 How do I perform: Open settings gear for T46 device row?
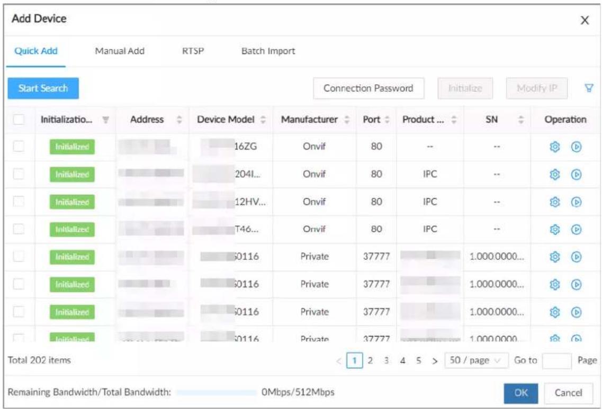[x=555, y=230]
